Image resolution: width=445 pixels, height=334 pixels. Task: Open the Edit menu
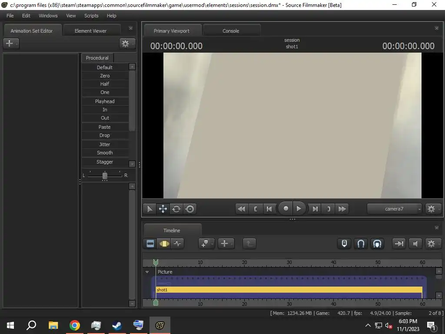[26, 16]
